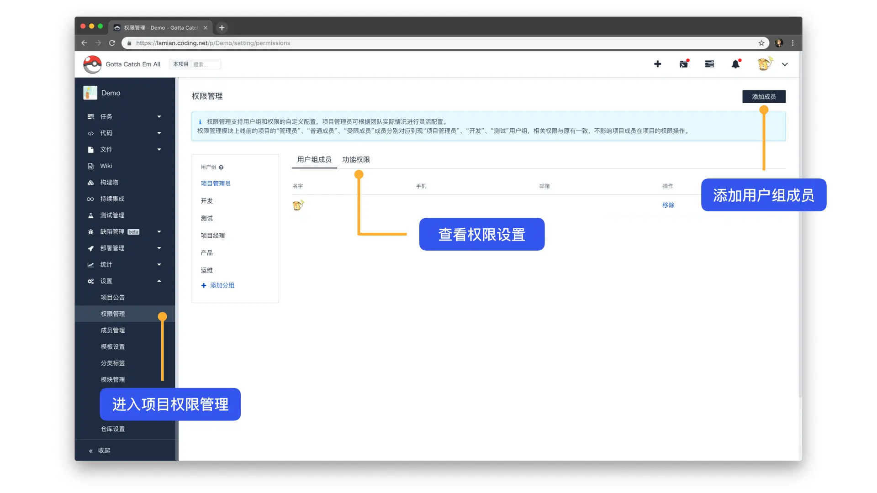Image resolution: width=877 pixels, height=493 pixels.
Task: Click the 移除 link for the member
Action: coord(668,205)
